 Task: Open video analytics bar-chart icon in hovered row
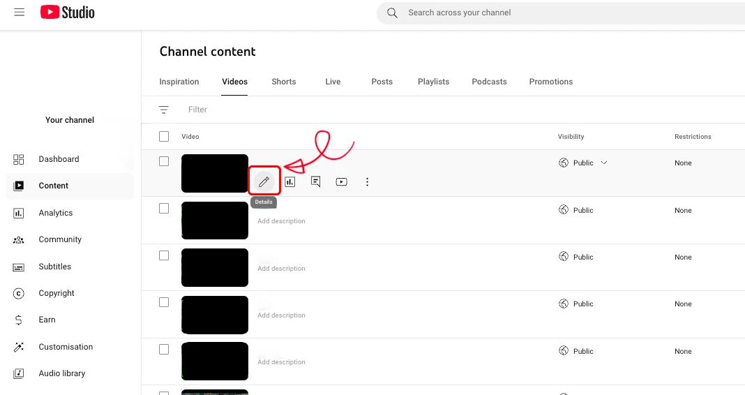coord(289,181)
